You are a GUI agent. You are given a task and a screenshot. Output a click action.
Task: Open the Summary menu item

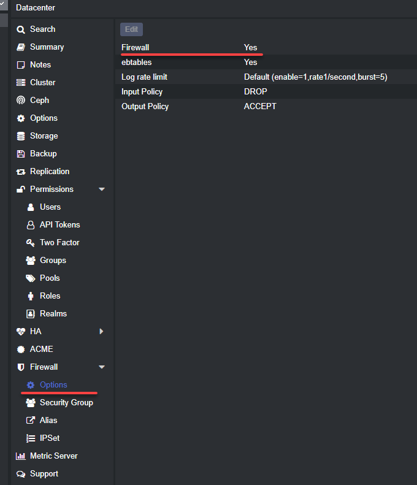pyautogui.click(x=47, y=47)
